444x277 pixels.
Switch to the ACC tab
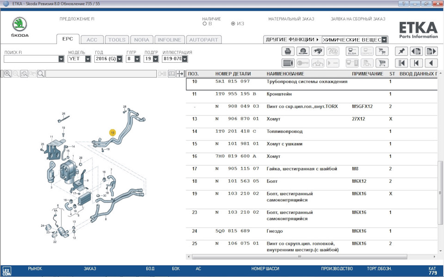point(92,40)
